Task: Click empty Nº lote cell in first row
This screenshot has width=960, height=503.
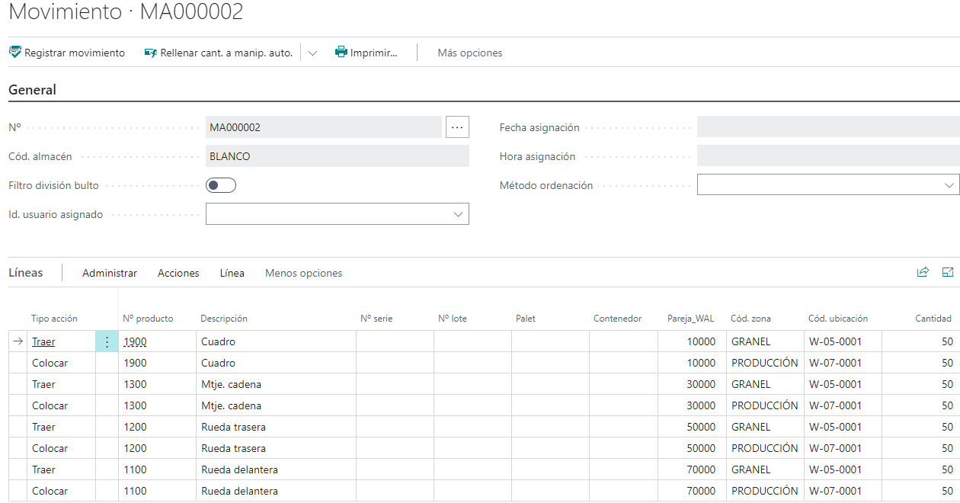Action: (472, 342)
